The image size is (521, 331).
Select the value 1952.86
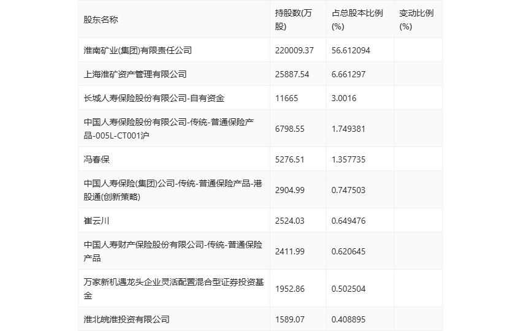pyautogui.click(x=290, y=289)
